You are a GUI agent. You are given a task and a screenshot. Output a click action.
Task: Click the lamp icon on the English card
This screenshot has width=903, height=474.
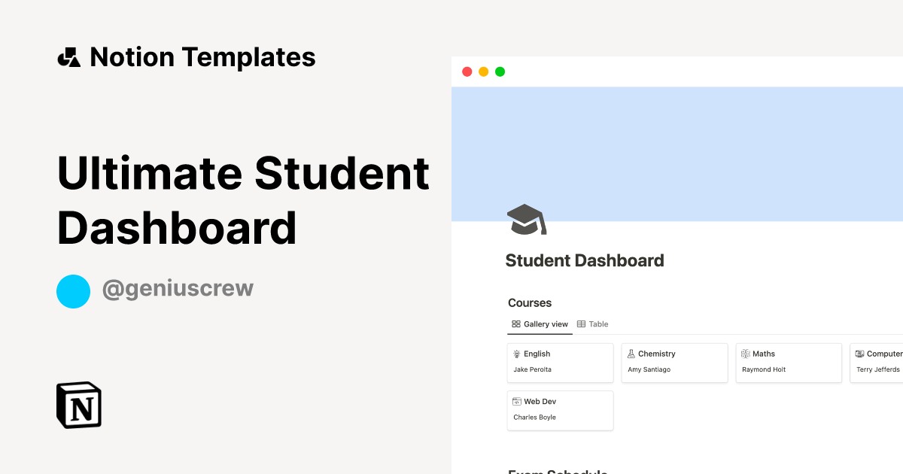click(516, 353)
